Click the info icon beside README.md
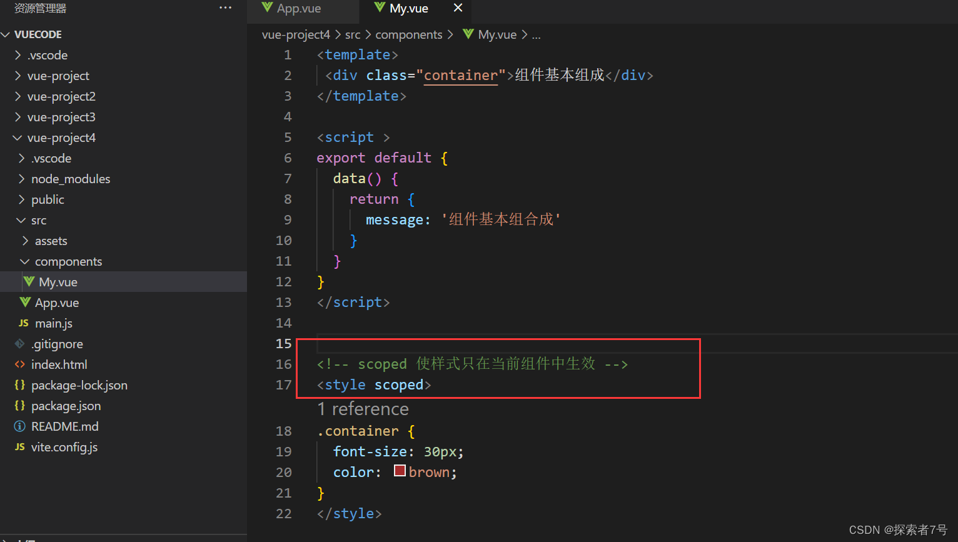This screenshot has width=958, height=542. click(x=20, y=426)
